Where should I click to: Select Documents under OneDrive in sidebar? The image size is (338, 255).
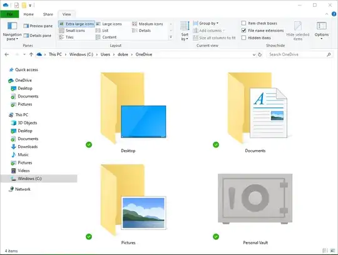click(25, 96)
